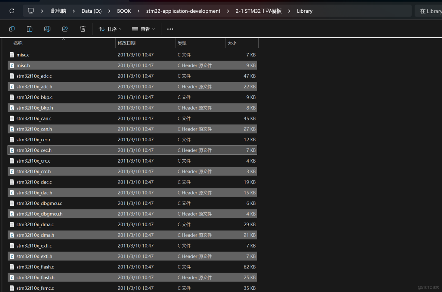Click the header icon of stm32f10x_dbgmcu.h
The height and width of the screenshot is (292, 442).
[x=12, y=214]
